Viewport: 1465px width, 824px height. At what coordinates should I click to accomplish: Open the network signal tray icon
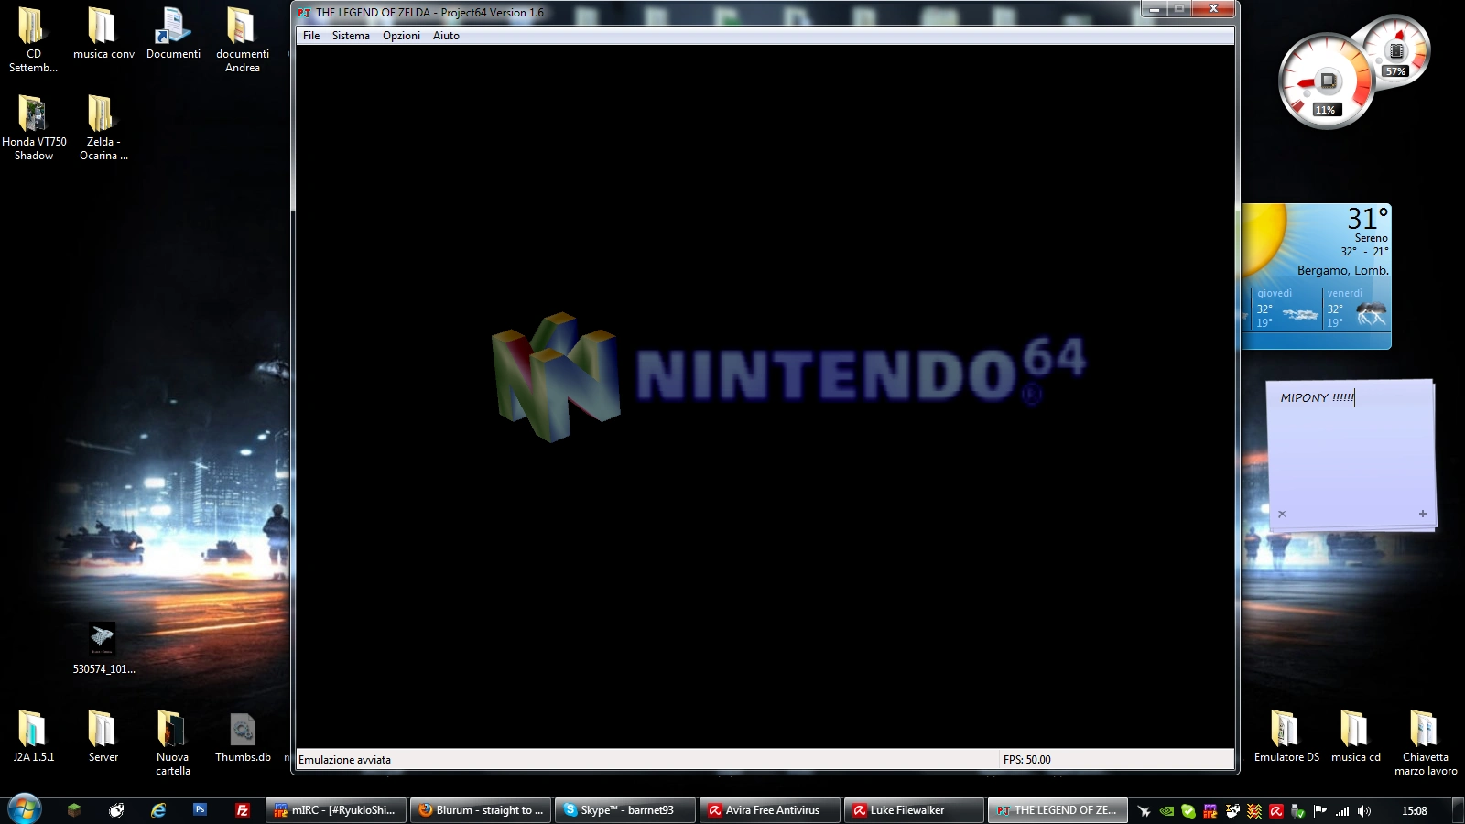click(x=1342, y=810)
